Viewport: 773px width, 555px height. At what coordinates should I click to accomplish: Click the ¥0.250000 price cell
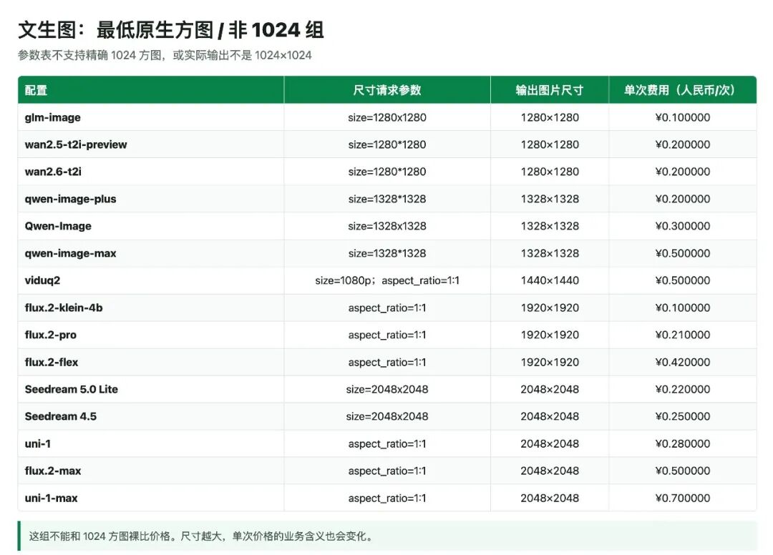coord(683,416)
